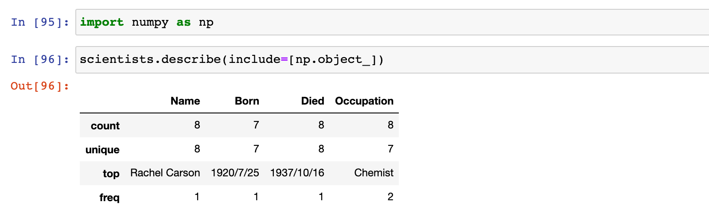Click the Name column header
This screenshot has width=709, height=210.
coord(185,101)
